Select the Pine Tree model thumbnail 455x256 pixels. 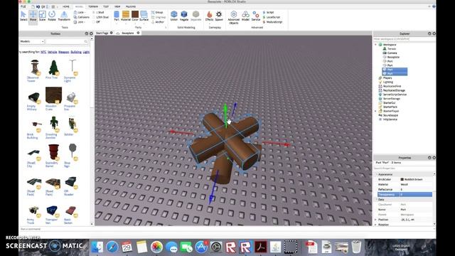[x=53, y=68]
